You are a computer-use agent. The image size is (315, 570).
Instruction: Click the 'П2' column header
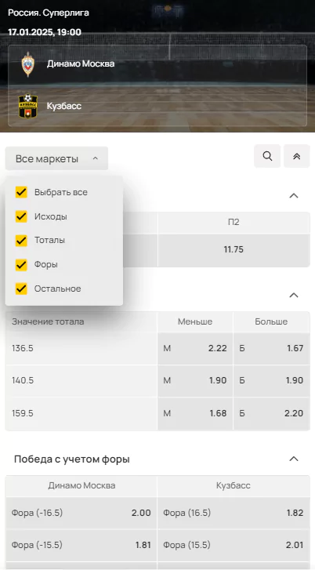[x=234, y=223]
